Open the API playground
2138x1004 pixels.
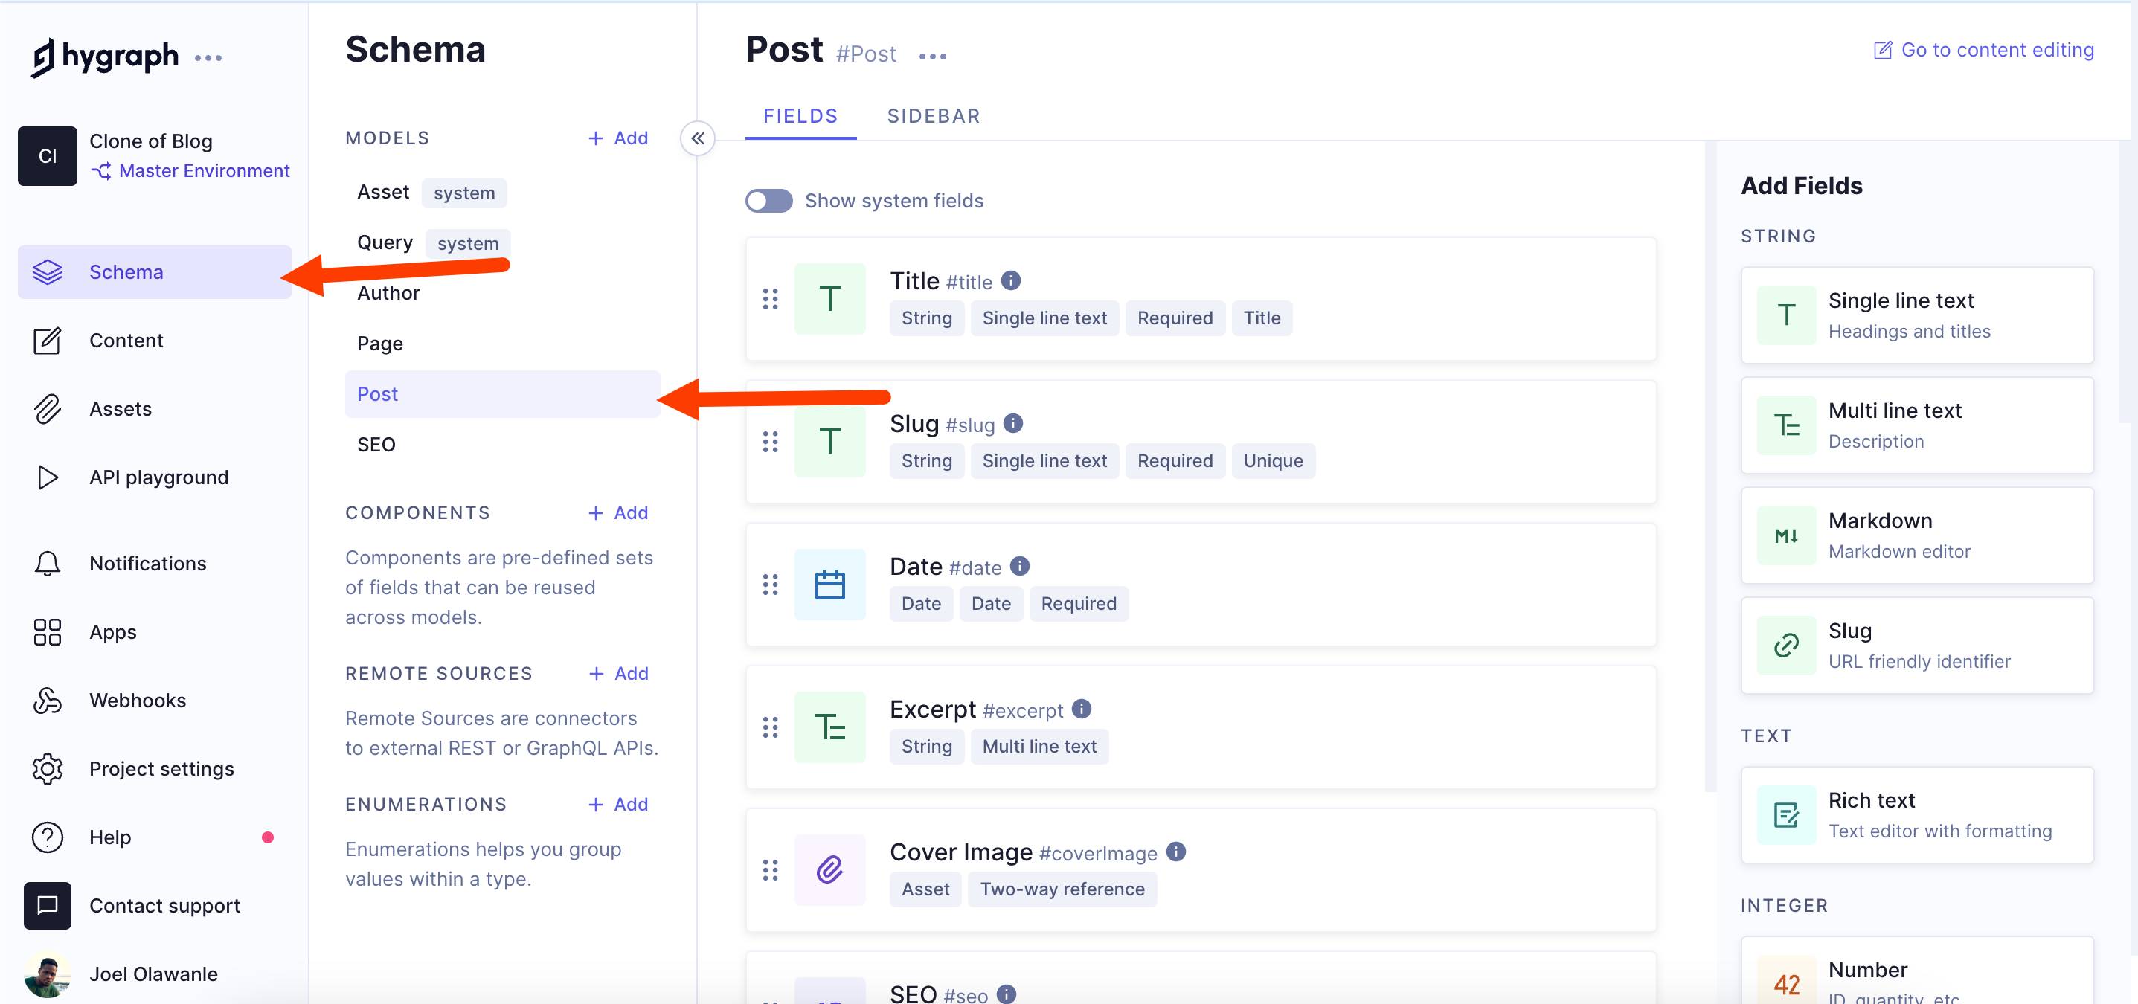click(48, 477)
